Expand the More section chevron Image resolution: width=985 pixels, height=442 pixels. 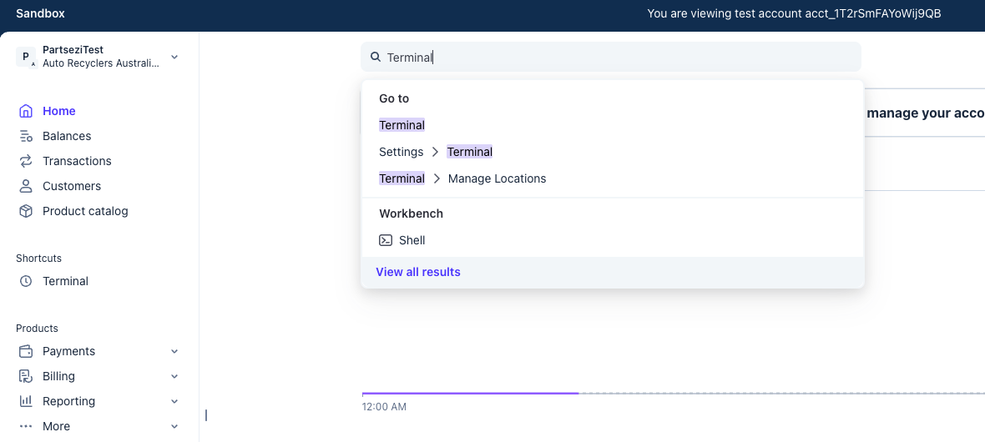pos(174,426)
